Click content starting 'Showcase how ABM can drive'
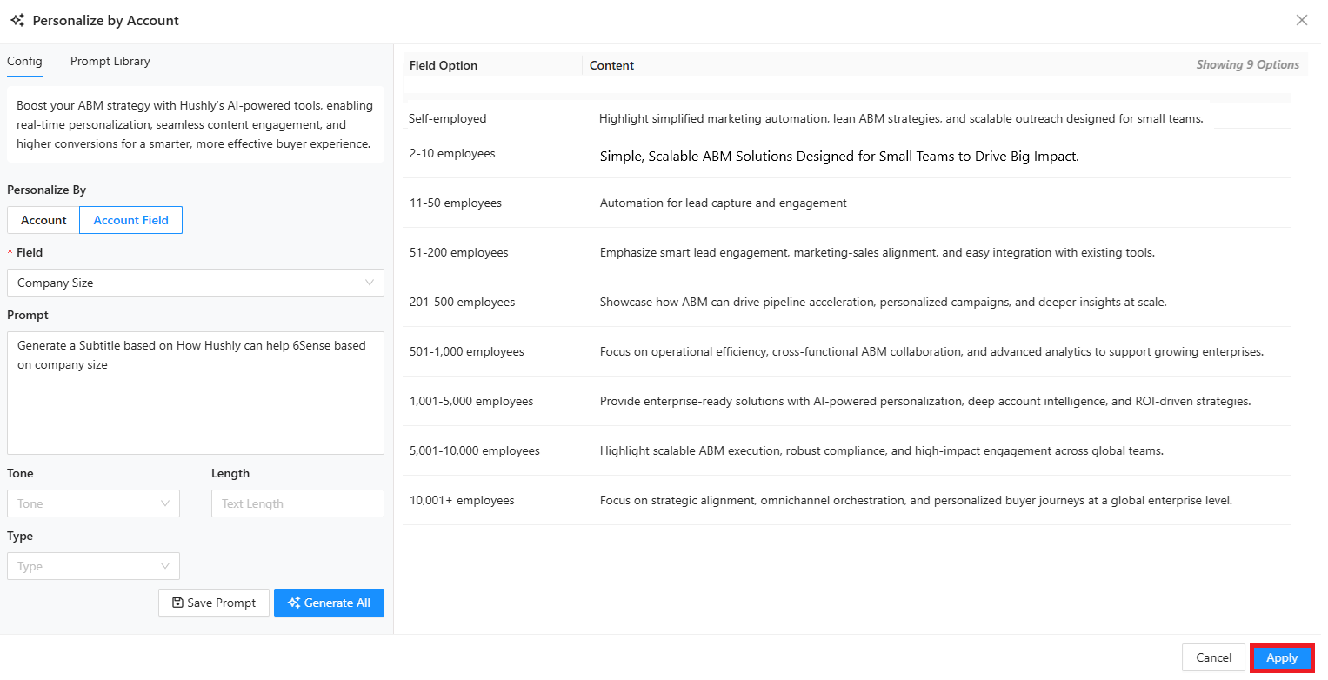Screen dimensions: 1328x680 click(x=884, y=302)
